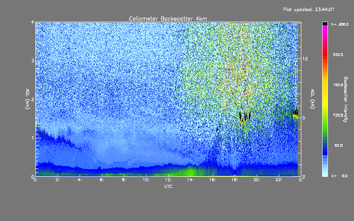Click the '<= 0.0' colorbar label
The image size is (354, 221).
340,176
